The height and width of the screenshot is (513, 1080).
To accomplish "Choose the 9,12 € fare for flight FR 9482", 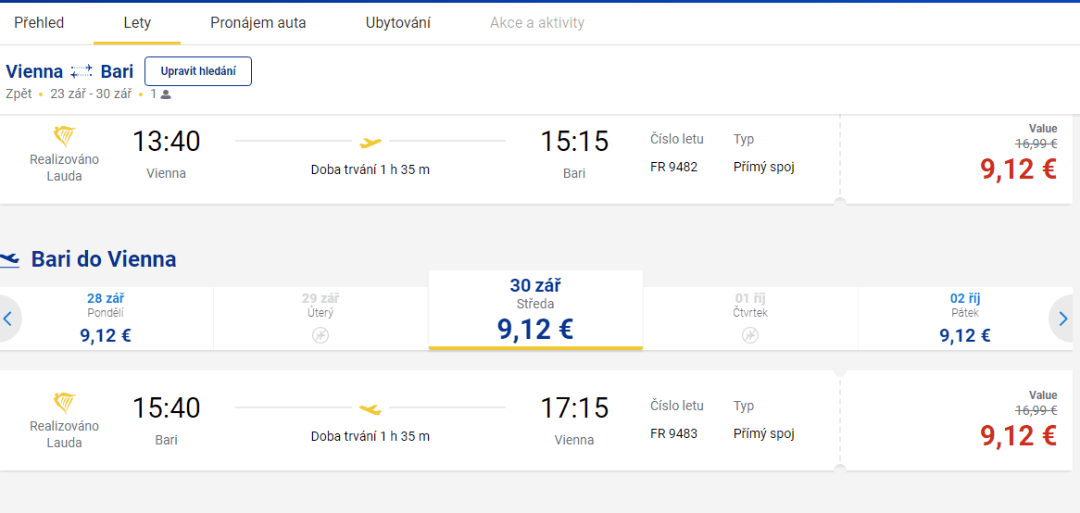I will click(1018, 168).
